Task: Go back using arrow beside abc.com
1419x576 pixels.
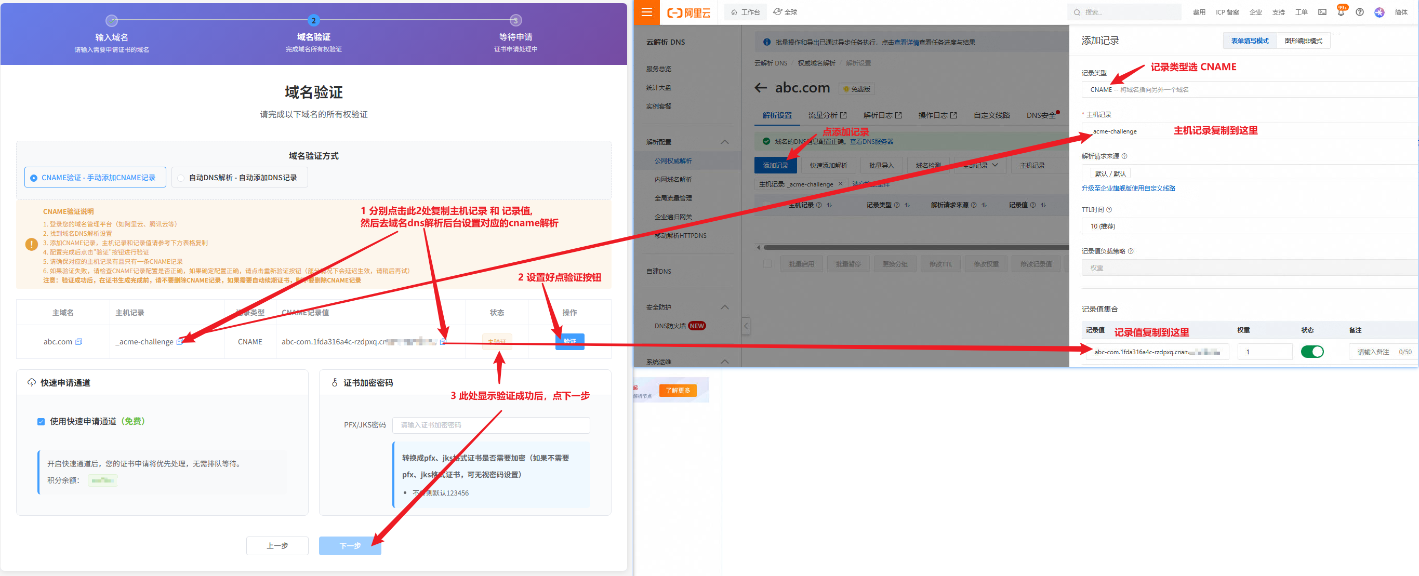Action: point(761,88)
